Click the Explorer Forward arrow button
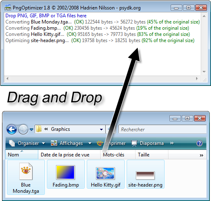Viewport: 211px width, 201px height. (23, 129)
